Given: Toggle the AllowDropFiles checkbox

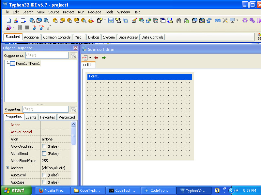Looking at the screenshot, I should point(44,146).
